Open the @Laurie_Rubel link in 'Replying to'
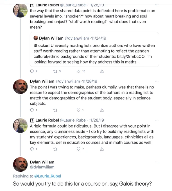 point(47,176)
